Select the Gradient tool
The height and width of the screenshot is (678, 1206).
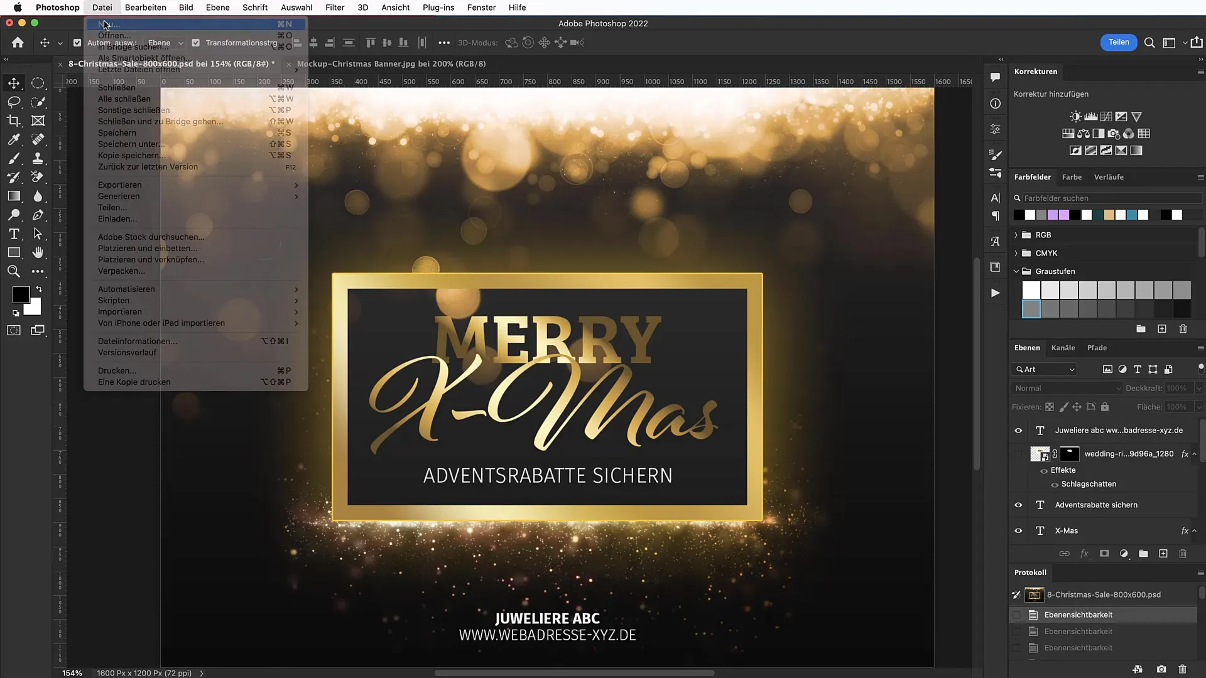click(14, 196)
